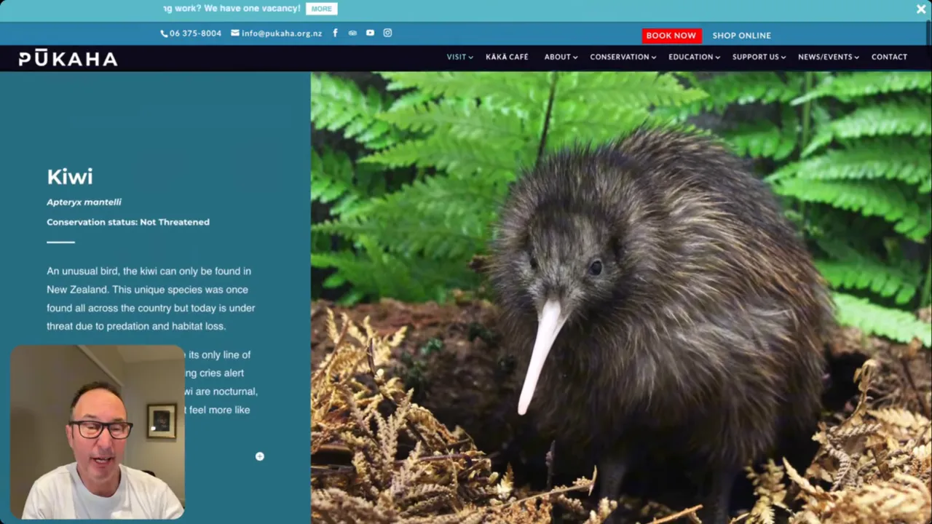Screen dimensions: 932x524
Task: Expand the ABOUT dropdown menu
Action: 561,57
